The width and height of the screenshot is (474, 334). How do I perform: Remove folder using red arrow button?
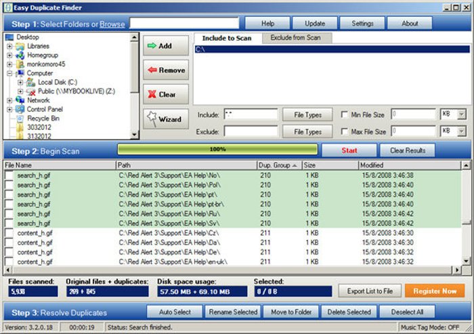point(166,70)
